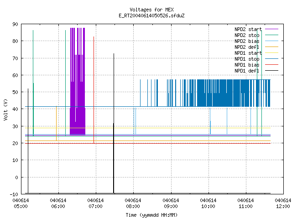Click the y-axis tick value 70
The image size is (292, 219).
(x=15, y=58)
